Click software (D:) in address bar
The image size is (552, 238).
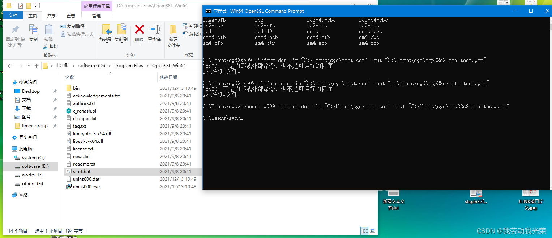coord(92,66)
